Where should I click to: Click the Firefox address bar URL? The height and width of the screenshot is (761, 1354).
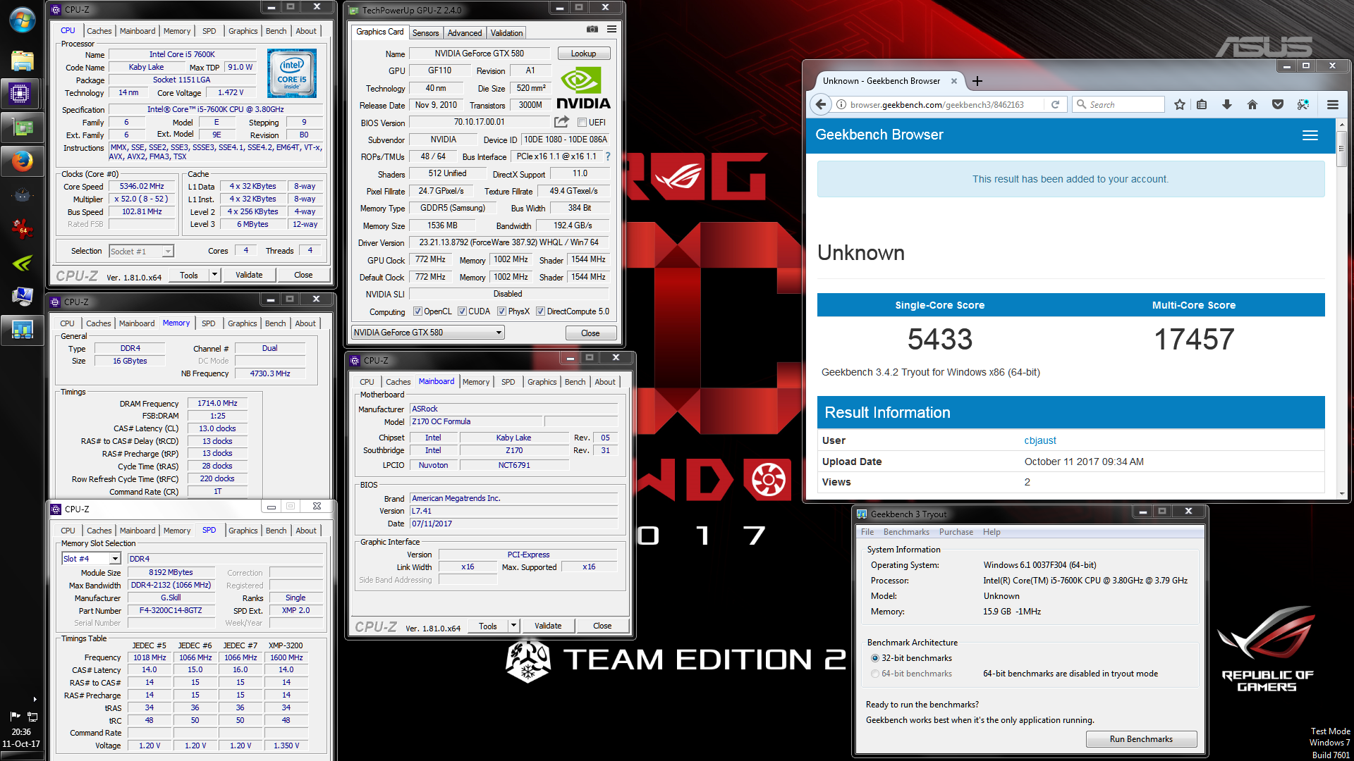[x=937, y=104]
